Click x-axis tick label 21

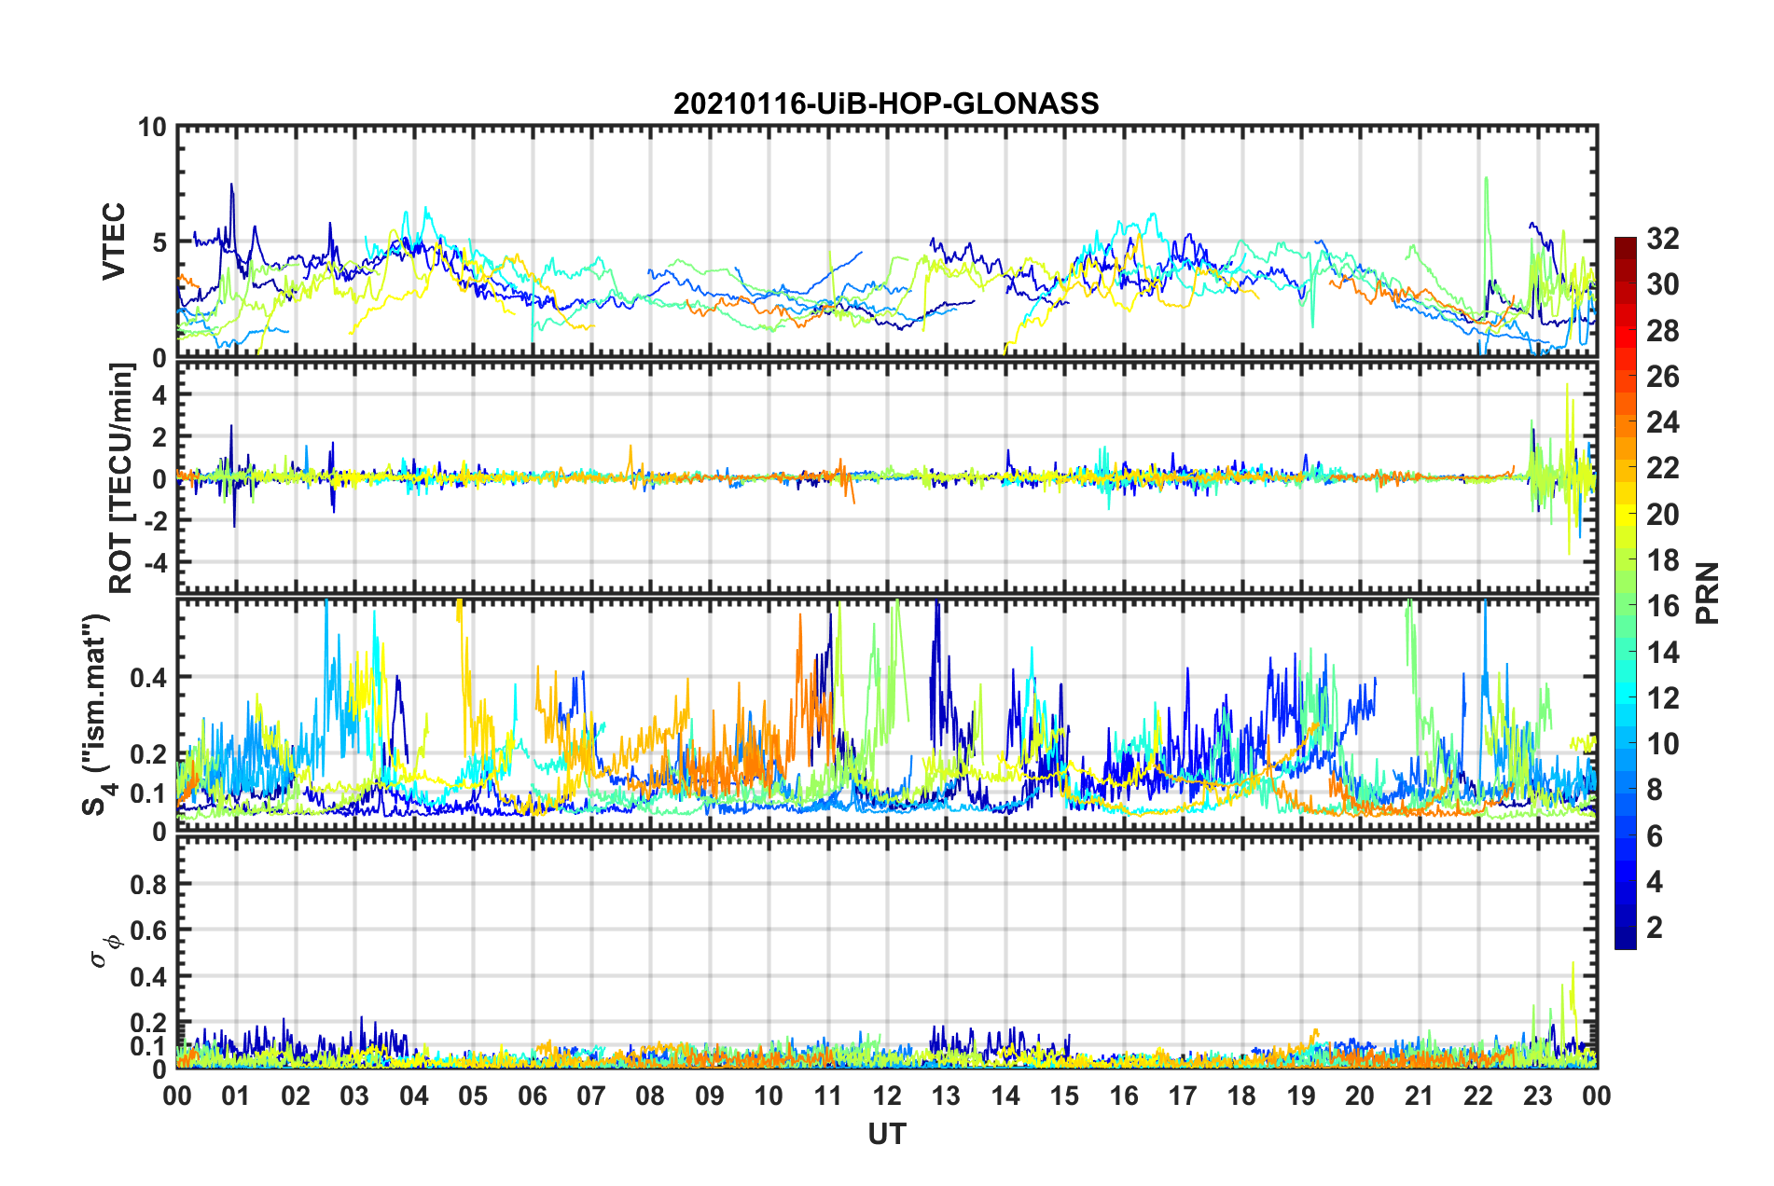(x=1419, y=1096)
